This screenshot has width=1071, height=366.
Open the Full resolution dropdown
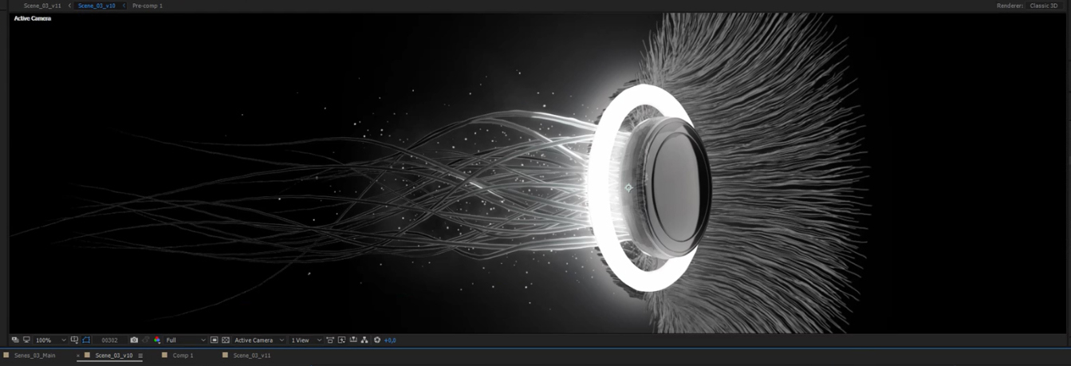coord(185,340)
